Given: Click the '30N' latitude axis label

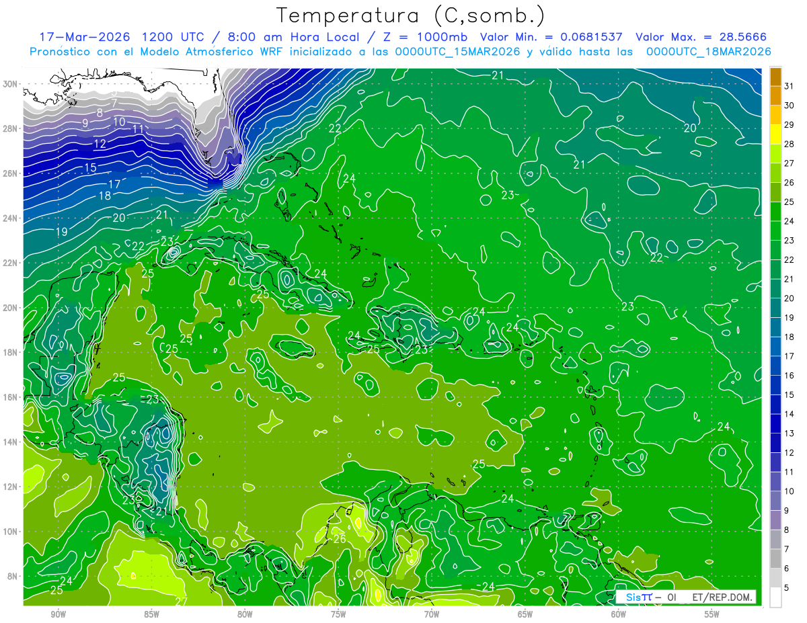Looking at the screenshot, I should [x=11, y=84].
